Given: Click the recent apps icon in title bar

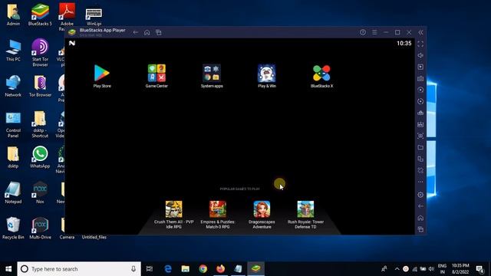Looking at the screenshot, I should [x=159, y=32].
